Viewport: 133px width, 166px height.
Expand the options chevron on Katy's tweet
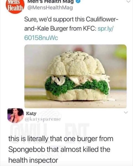pyautogui.click(x=126, y=113)
